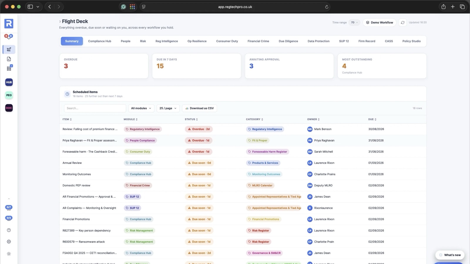Click the Awaiting Approval summary card
Viewport: 470px width, 264px height.
(x=289, y=66)
